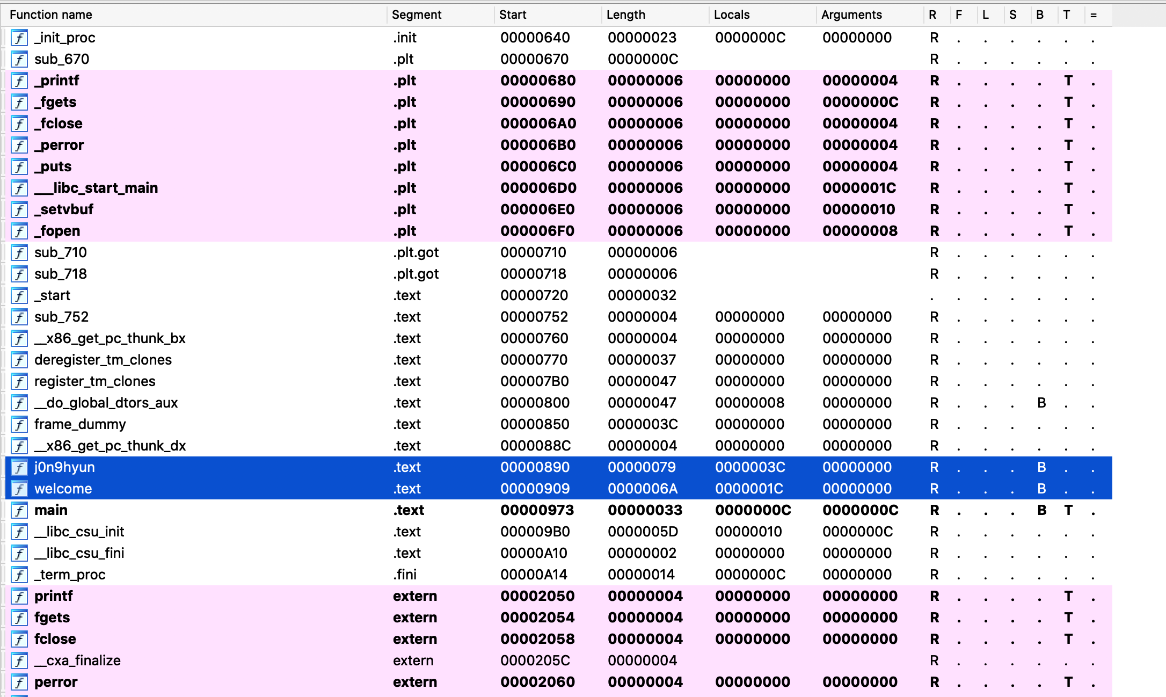Click the function icon beside _printf

point(19,81)
